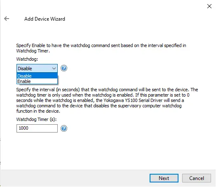This screenshot has width=216, height=187.
Task: Click the Cancel button
Action: [197, 178]
